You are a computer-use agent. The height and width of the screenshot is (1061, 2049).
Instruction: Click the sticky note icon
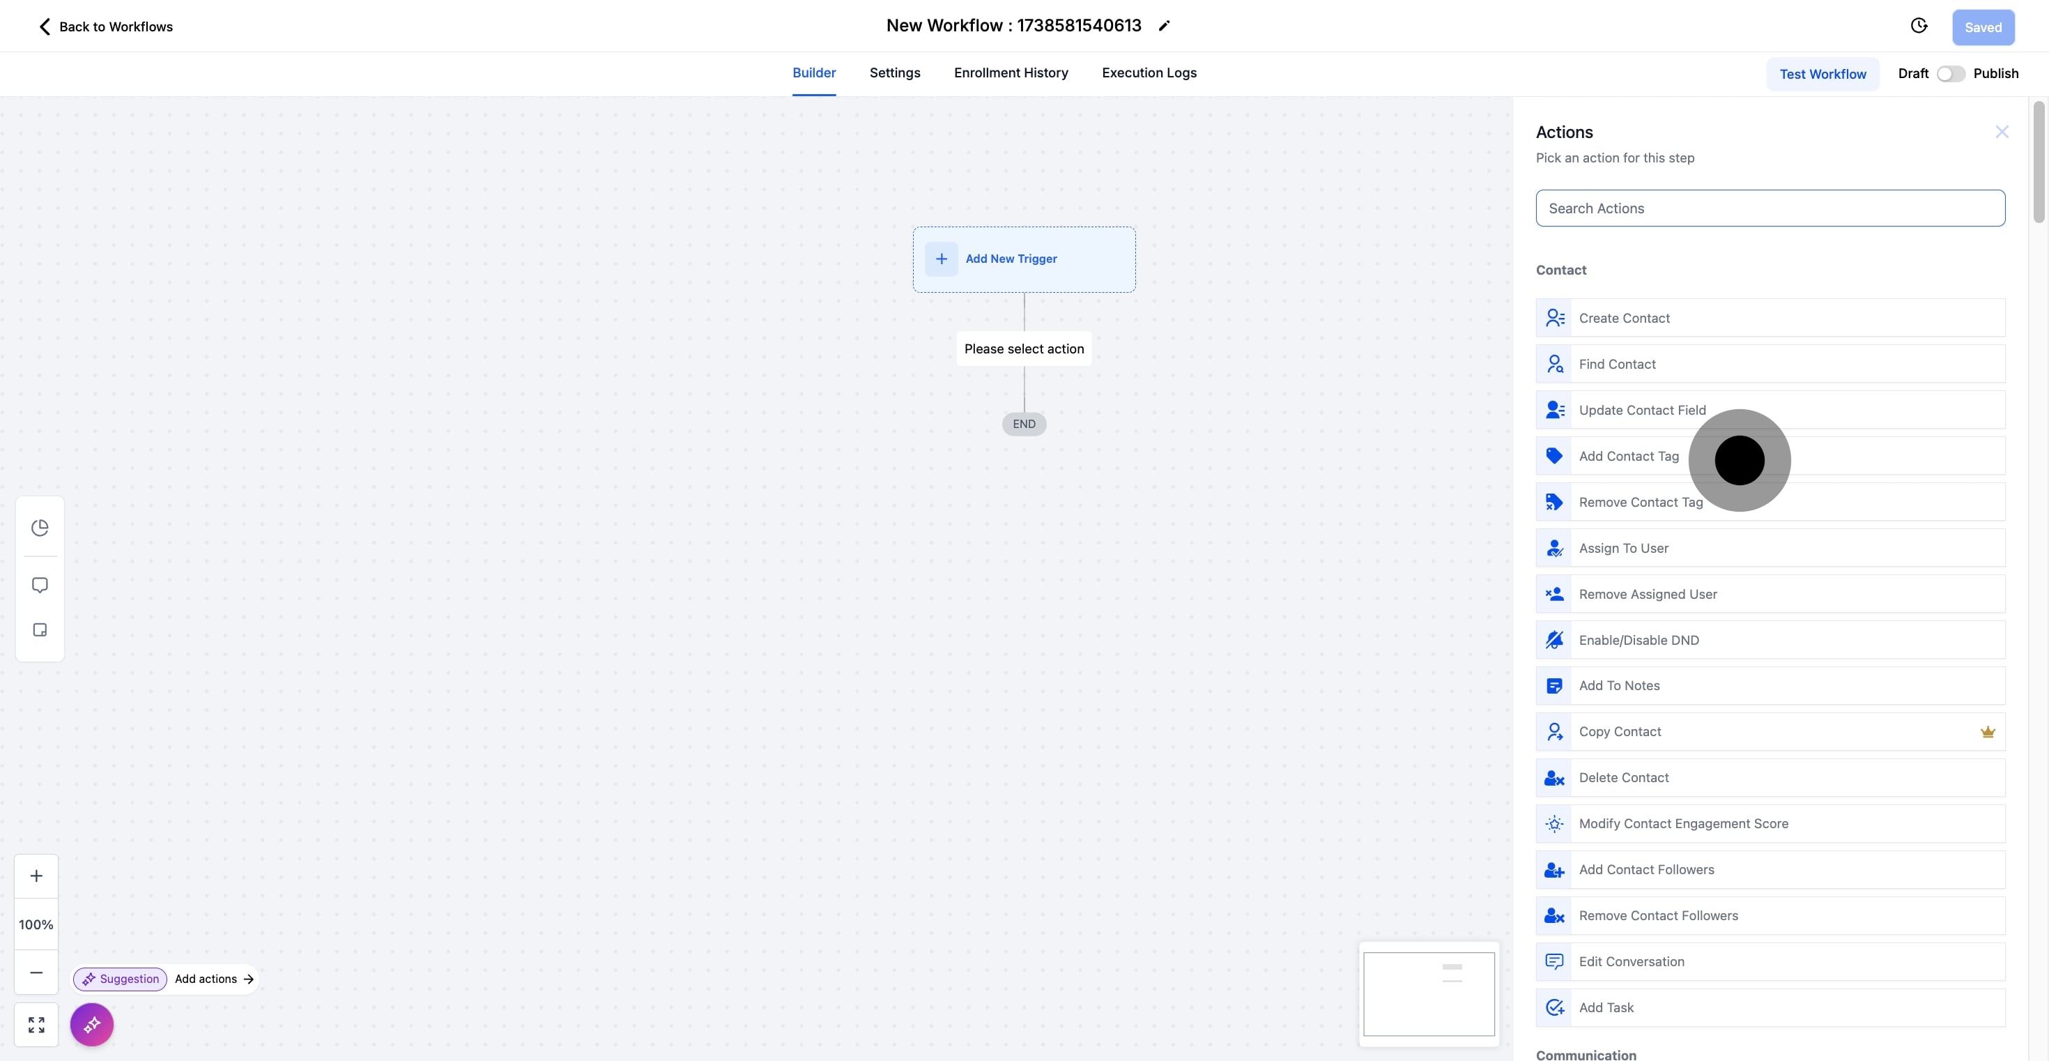pyautogui.click(x=40, y=630)
